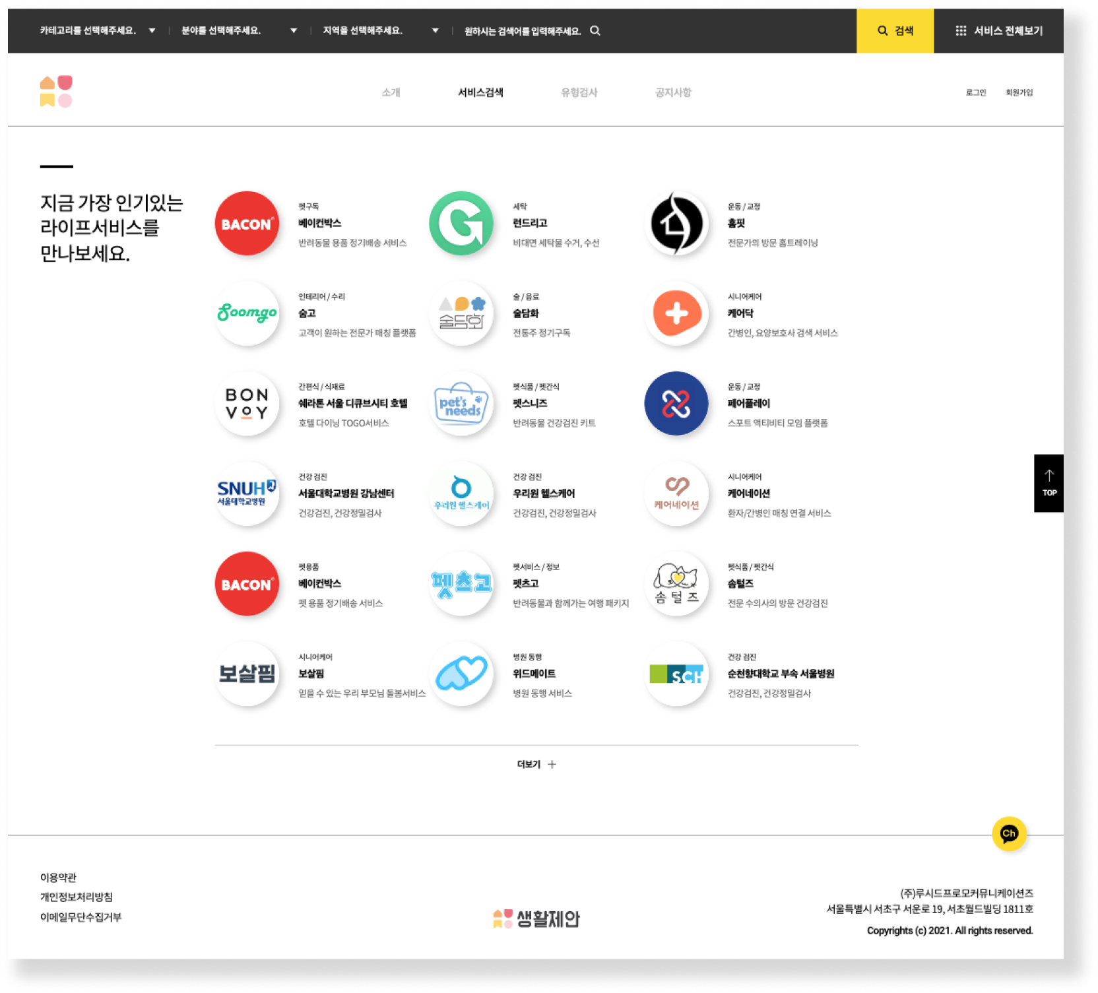
Task: Open the 공지사항 menu
Action: 673,92
